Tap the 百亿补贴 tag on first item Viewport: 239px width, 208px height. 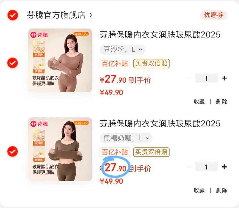coord(115,63)
